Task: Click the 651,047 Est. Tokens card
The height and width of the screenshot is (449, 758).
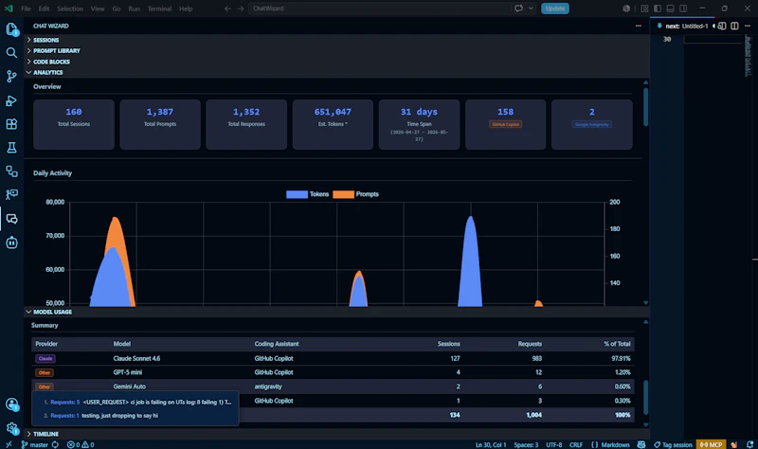Action: click(x=333, y=124)
